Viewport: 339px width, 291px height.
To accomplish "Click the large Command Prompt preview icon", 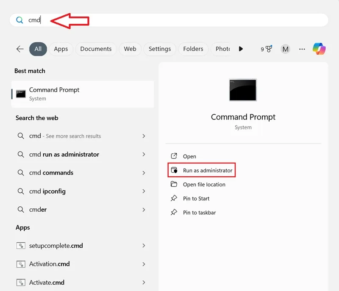I will 243,90.
